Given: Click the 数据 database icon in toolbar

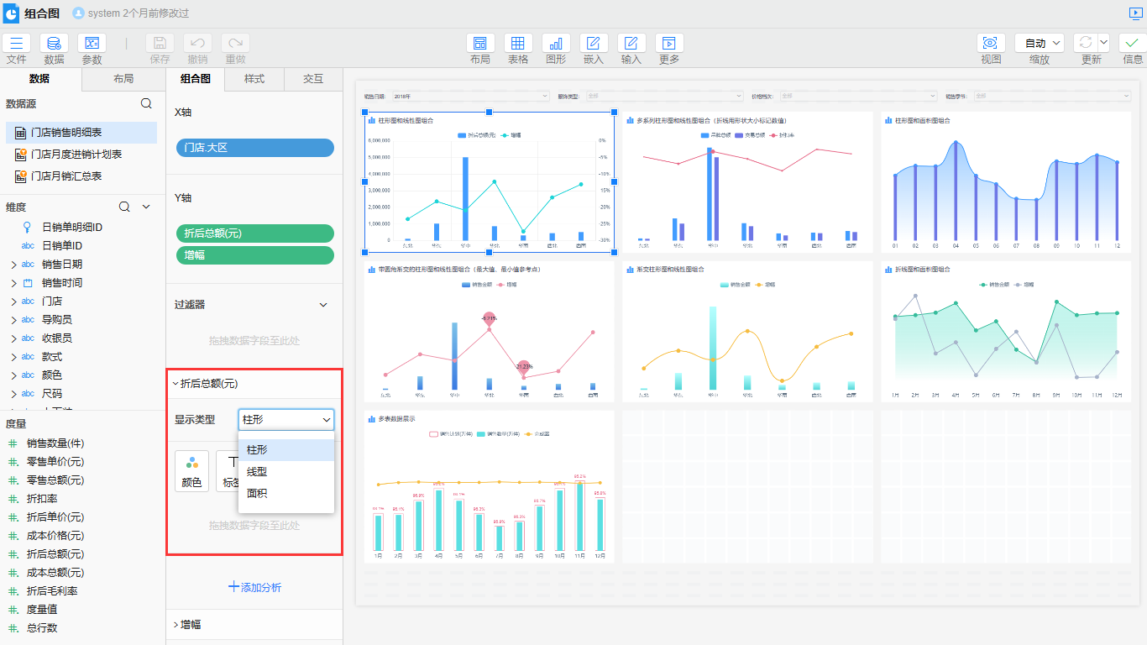Looking at the screenshot, I should 54,44.
